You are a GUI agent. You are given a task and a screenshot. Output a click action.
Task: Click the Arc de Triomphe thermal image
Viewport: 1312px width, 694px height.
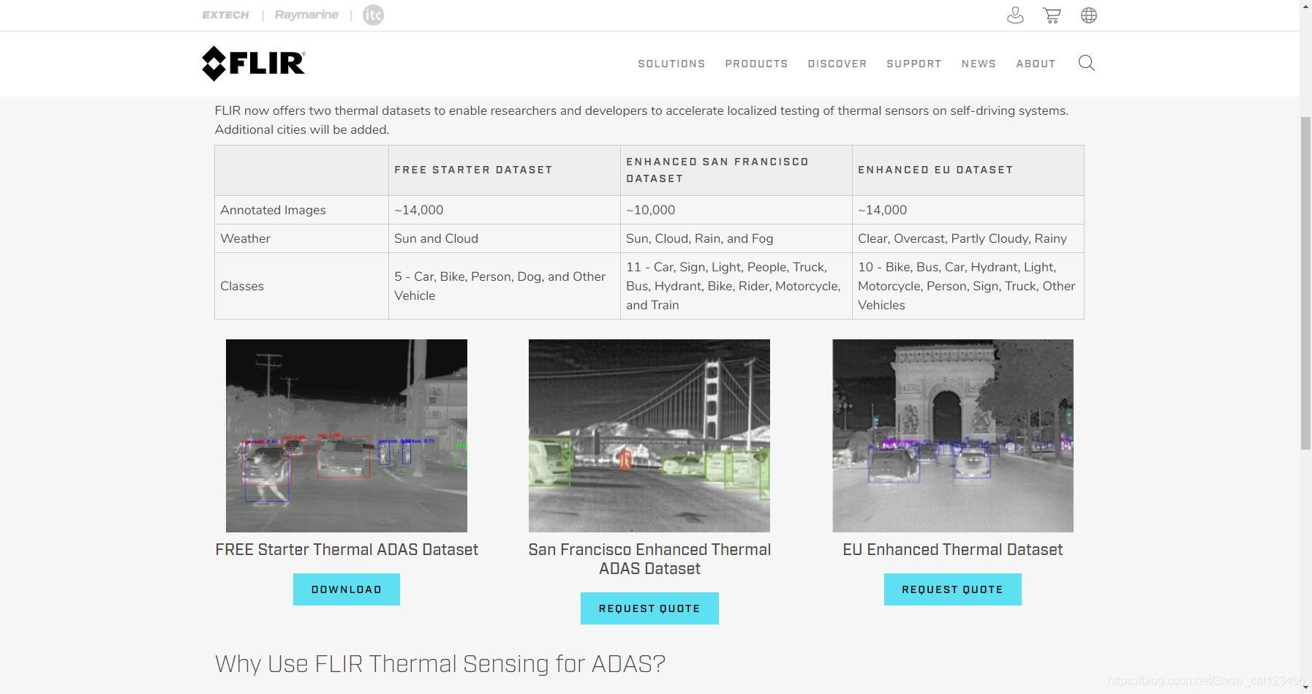coord(952,436)
